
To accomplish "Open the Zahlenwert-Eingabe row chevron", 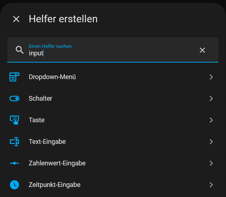I will [x=211, y=163].
